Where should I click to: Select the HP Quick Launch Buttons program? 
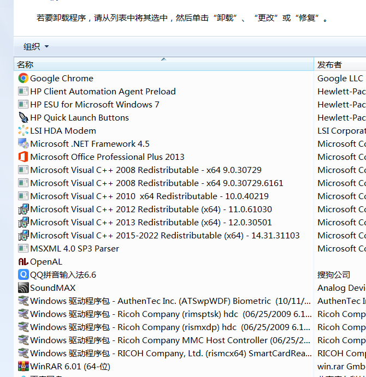(79, 117)
